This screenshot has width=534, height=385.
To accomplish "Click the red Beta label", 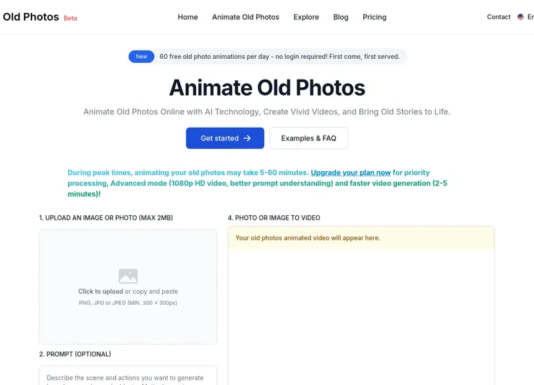I will tap(70, 19).
